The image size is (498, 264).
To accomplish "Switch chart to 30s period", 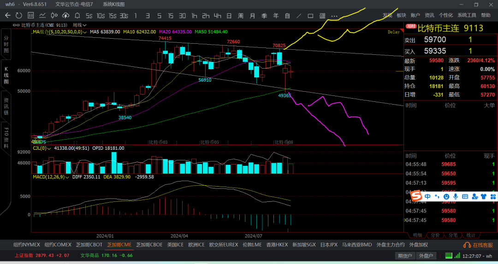I will [x=124, y=16].
